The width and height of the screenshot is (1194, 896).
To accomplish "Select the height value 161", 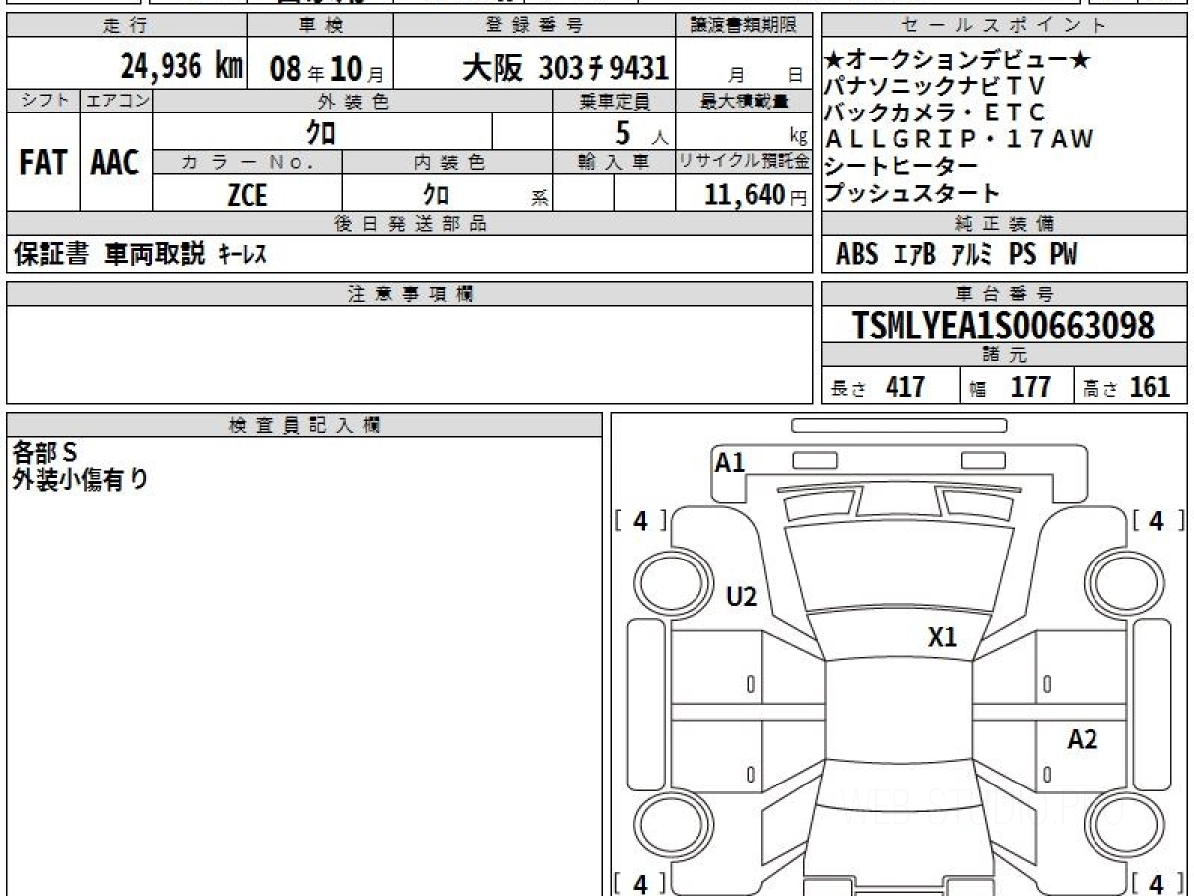I will click(x=1149, y=386).
